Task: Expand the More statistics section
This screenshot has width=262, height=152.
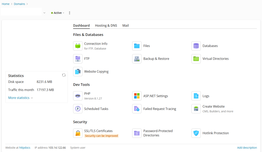Action: [20, 98]
